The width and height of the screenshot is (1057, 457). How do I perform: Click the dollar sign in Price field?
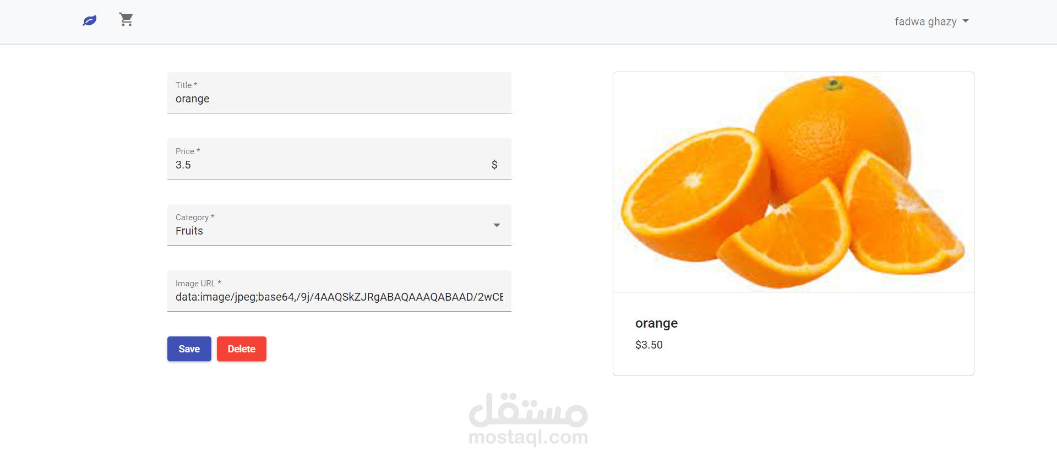point(494,165)
